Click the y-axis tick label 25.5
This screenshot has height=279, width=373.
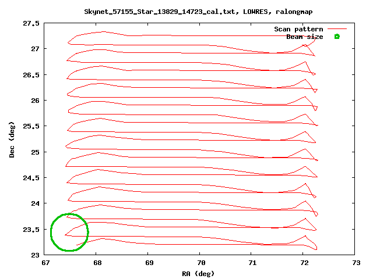tap(31, 126)
